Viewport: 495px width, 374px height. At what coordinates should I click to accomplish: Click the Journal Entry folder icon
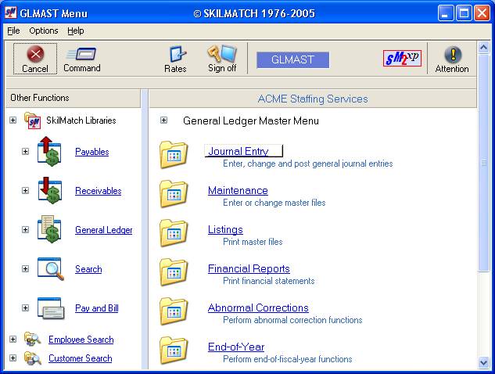(174, 155)
